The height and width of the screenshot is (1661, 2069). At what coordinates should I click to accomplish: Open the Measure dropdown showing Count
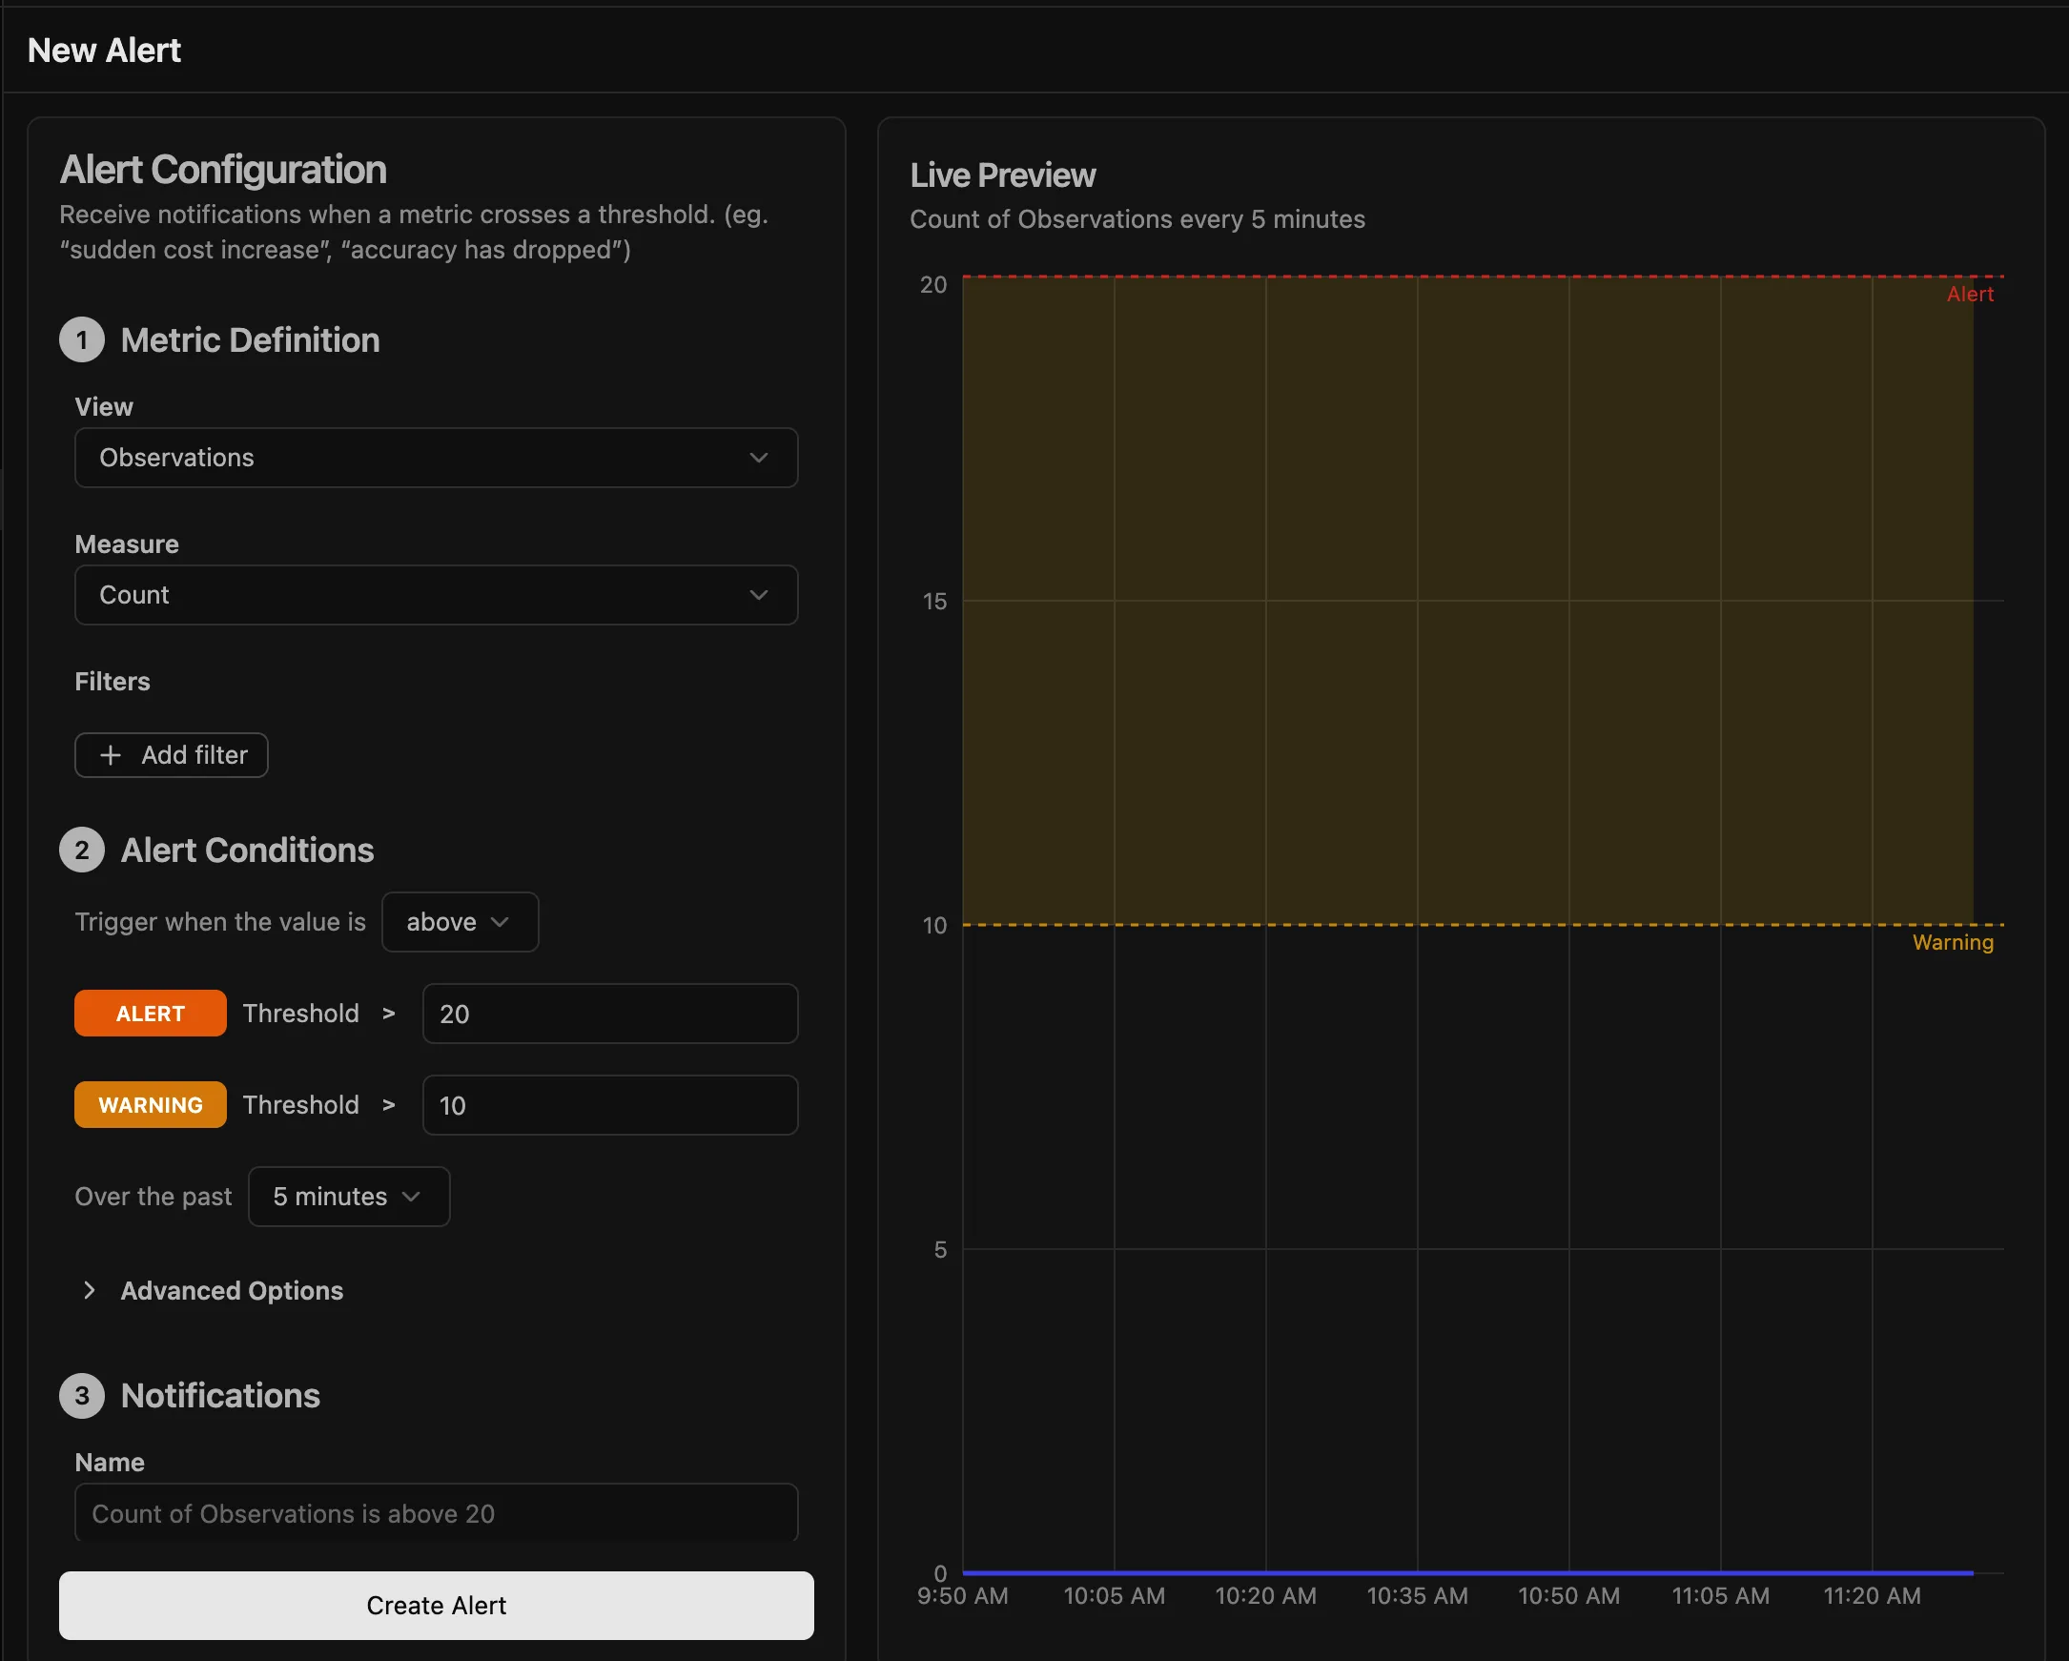click(436, 595)
